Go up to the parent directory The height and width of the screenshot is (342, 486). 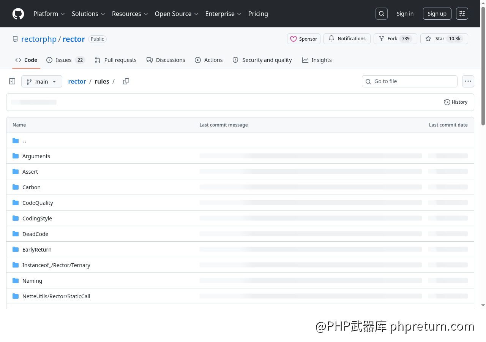pyautogui.click(x=24, y=141)
